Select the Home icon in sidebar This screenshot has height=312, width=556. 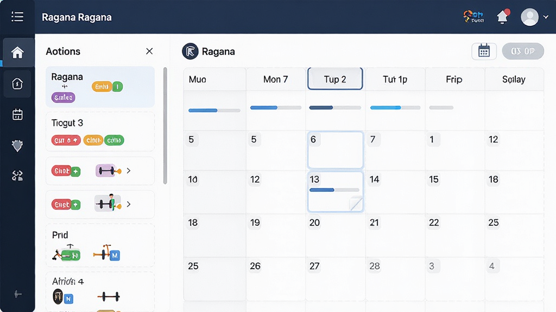(17, 53)
